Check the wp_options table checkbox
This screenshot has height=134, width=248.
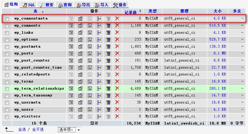7,40
